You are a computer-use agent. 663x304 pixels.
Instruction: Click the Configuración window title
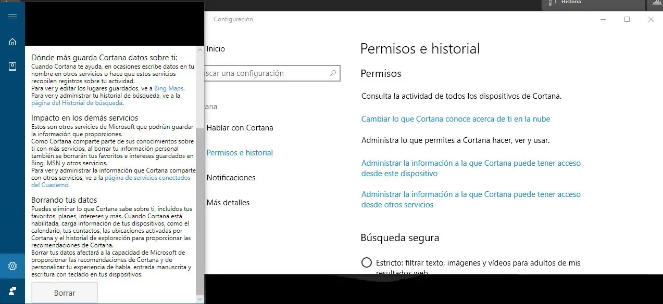233,19
